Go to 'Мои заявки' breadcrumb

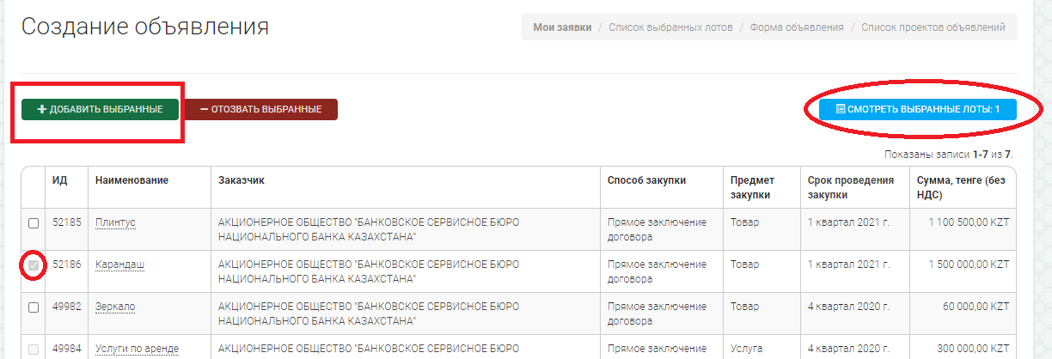[x=562, y=27]
